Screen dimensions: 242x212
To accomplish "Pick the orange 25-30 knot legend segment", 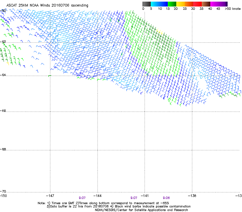I will [x=189, y=4].
